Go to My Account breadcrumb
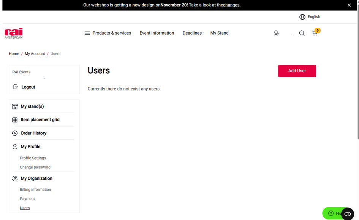The width and height of the screenshot is (359, 220). pyautogui.click(x=35, y=54)
